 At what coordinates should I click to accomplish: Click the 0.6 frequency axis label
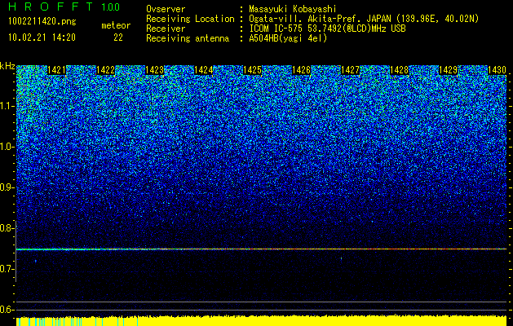point(7,310)
